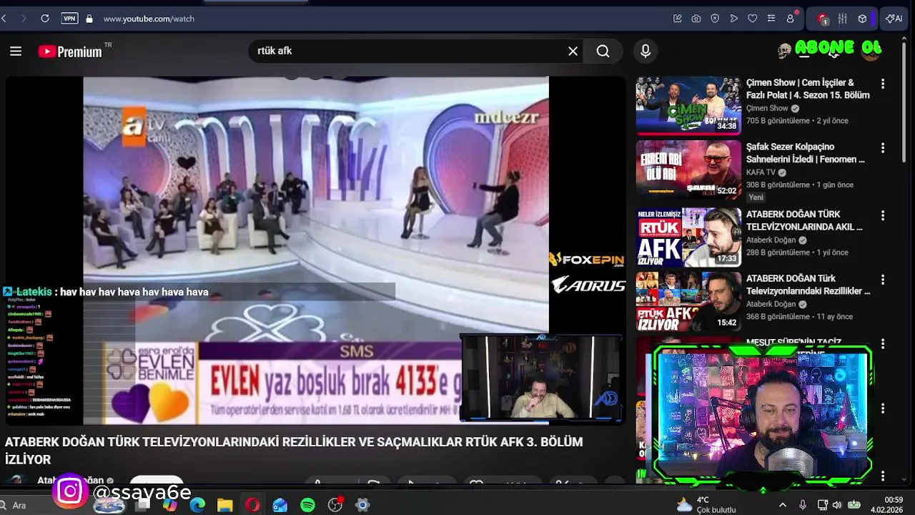Open Spotify from the taskbar

tap(307, 505)
